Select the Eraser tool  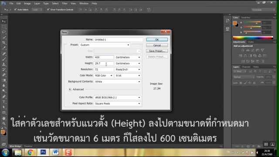pyautogui.click(x=4, y=75)
